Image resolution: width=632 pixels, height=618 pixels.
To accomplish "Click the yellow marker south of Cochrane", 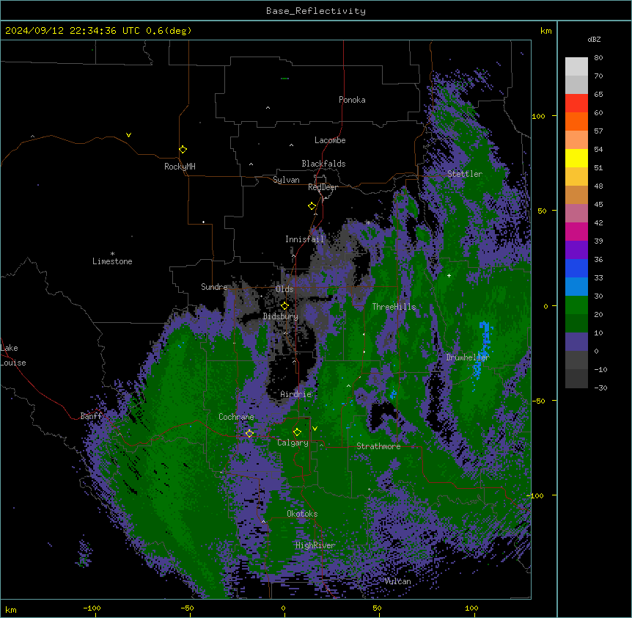I will tap(249, 434).
